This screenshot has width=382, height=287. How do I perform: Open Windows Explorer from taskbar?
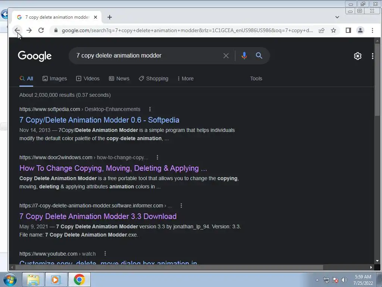[33, 280]
